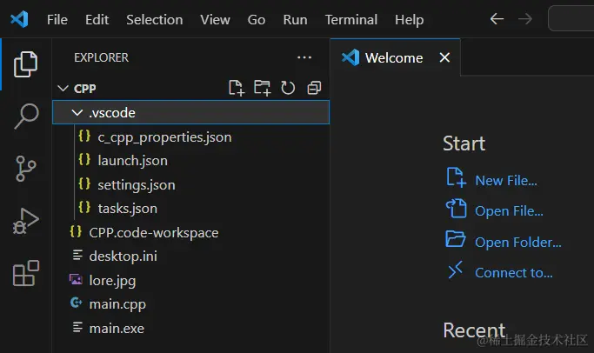The height and width of the screenshot is (353, 594).
Task: Create a new folder in CPP folder
Action: tap(262, 89)
